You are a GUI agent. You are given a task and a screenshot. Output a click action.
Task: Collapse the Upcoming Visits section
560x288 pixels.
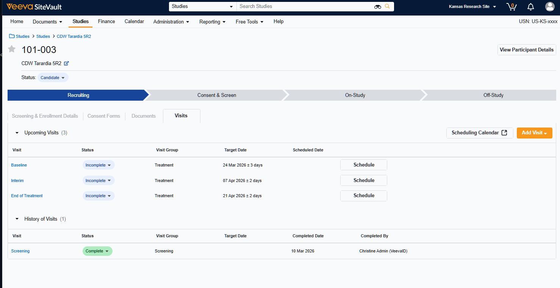pyautogui.click(x=17, y=133)
